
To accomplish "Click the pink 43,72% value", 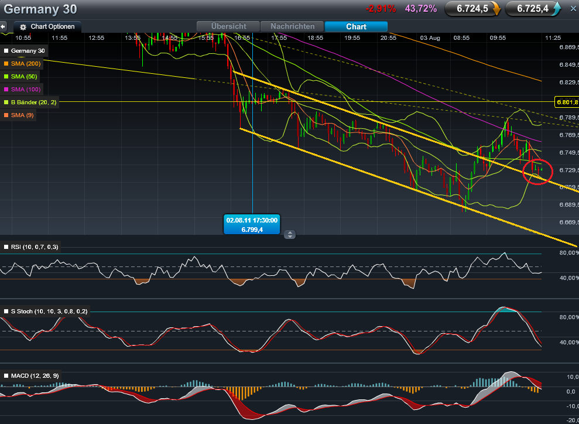I will (x=421, y=9).
